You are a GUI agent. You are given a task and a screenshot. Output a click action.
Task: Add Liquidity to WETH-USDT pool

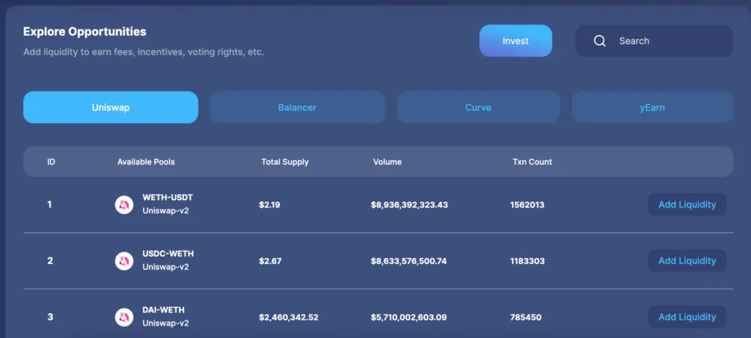686,205
